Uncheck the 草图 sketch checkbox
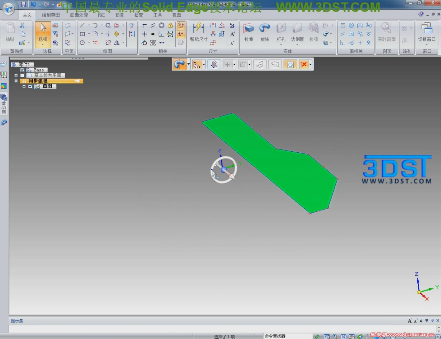 point(30,86)
